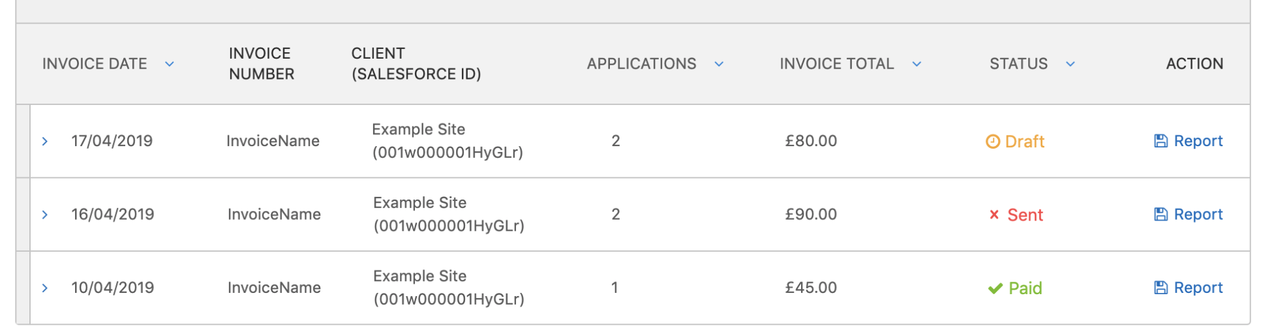Click the green checkmark icon beside Paid

[x=995, y=288]
